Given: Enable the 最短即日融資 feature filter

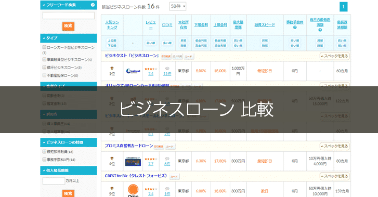Looking at the screenshot, I should point(44,151).
